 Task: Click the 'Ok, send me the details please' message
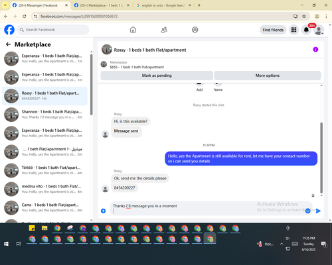click(140, 178)
